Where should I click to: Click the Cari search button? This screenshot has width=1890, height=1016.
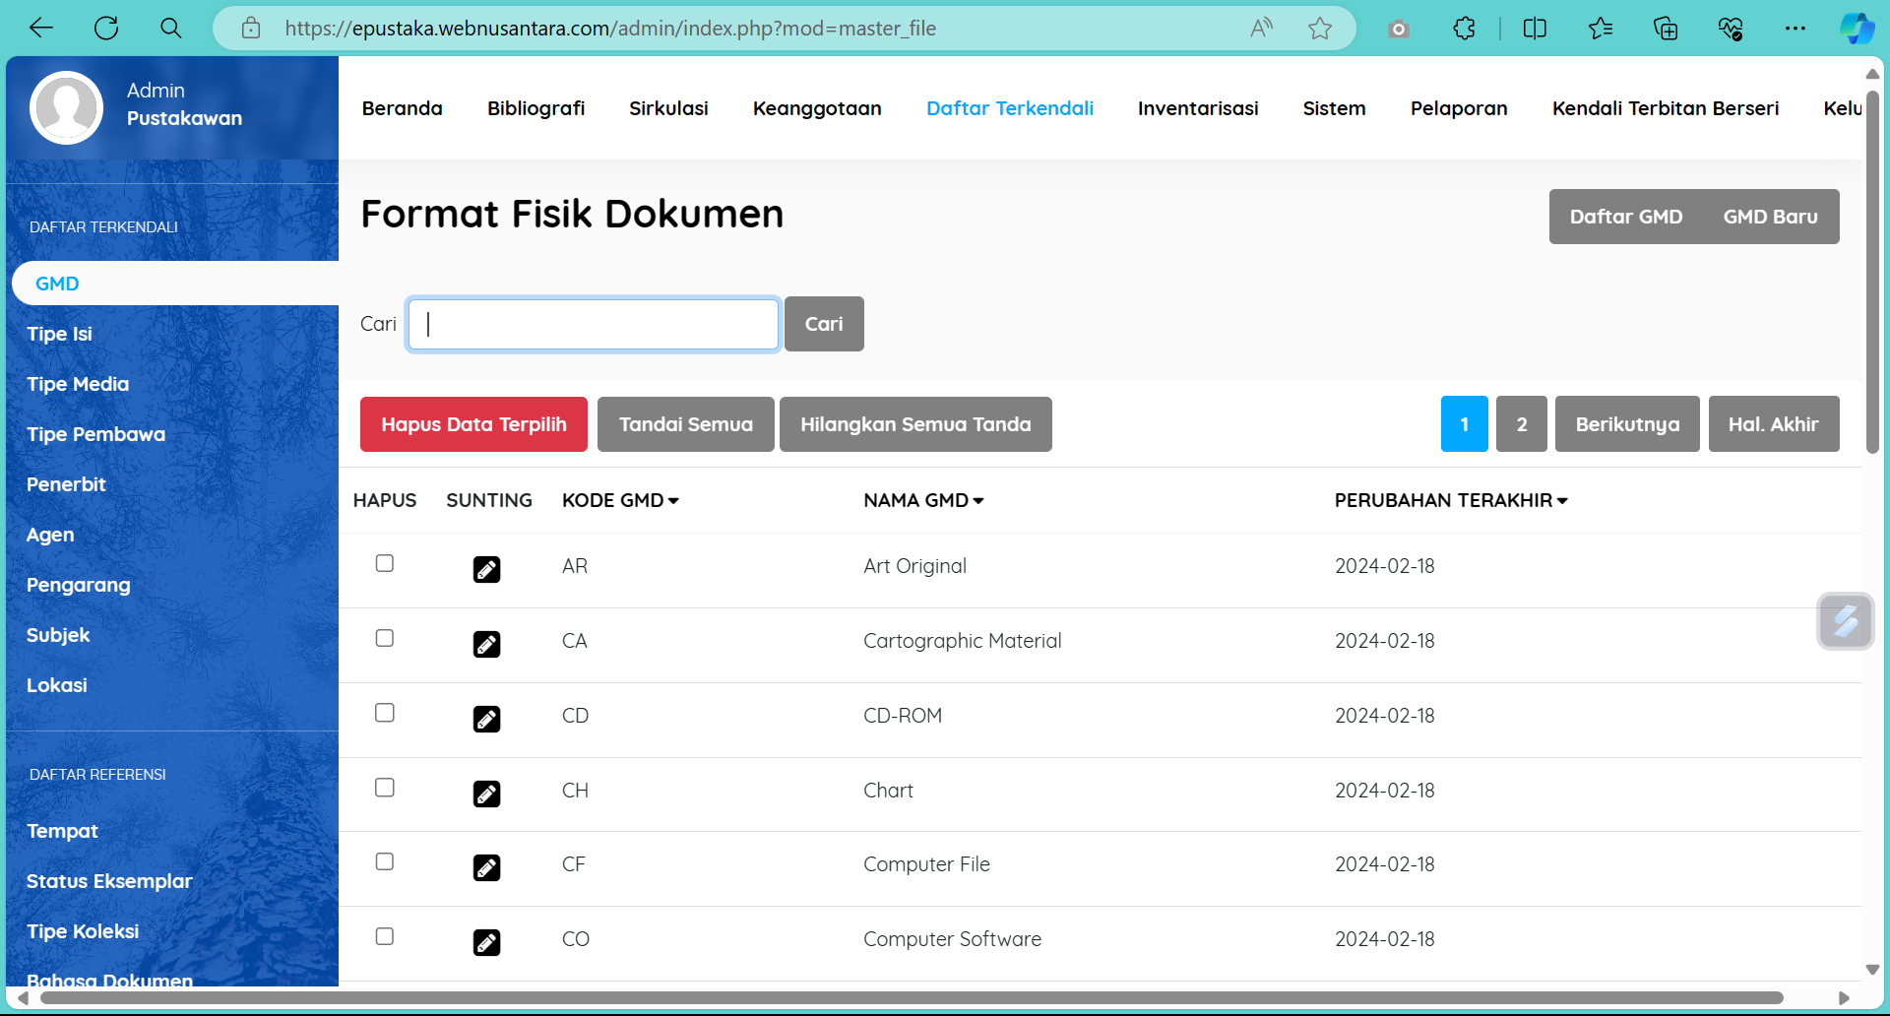[824, 324]
